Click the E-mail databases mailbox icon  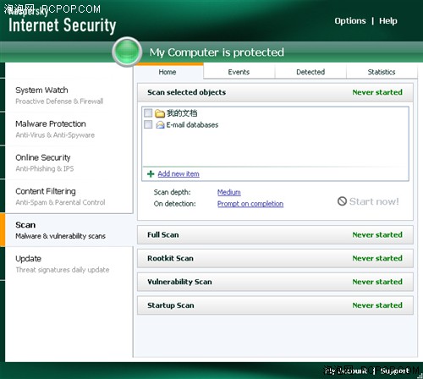tap(160, 124)
